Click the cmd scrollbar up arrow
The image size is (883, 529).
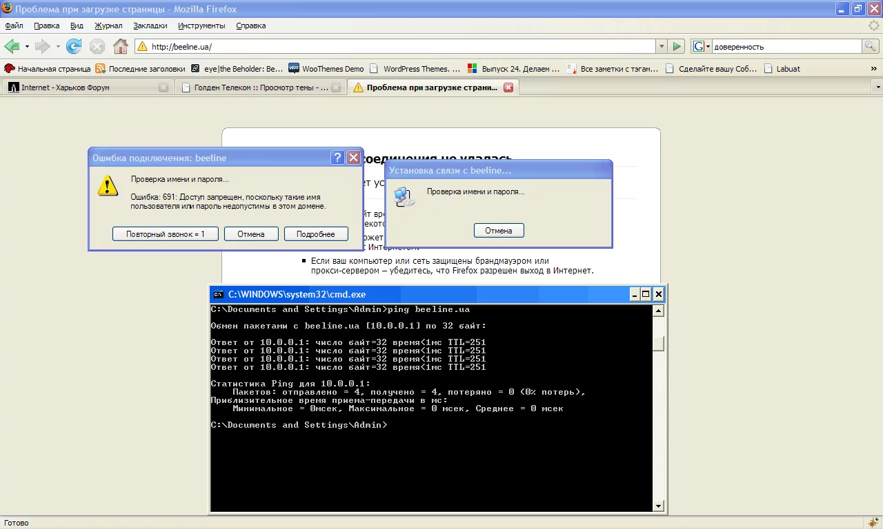[x=659, y=311]
